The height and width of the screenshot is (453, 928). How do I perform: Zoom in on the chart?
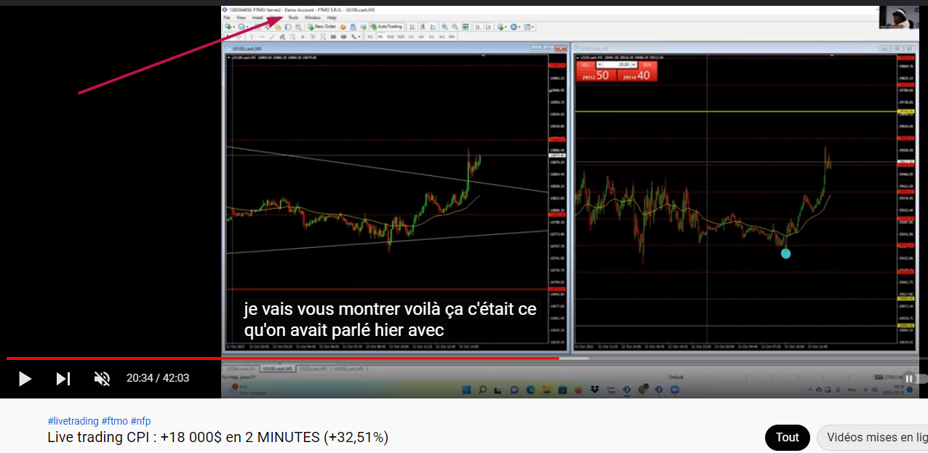coord(444,27)
